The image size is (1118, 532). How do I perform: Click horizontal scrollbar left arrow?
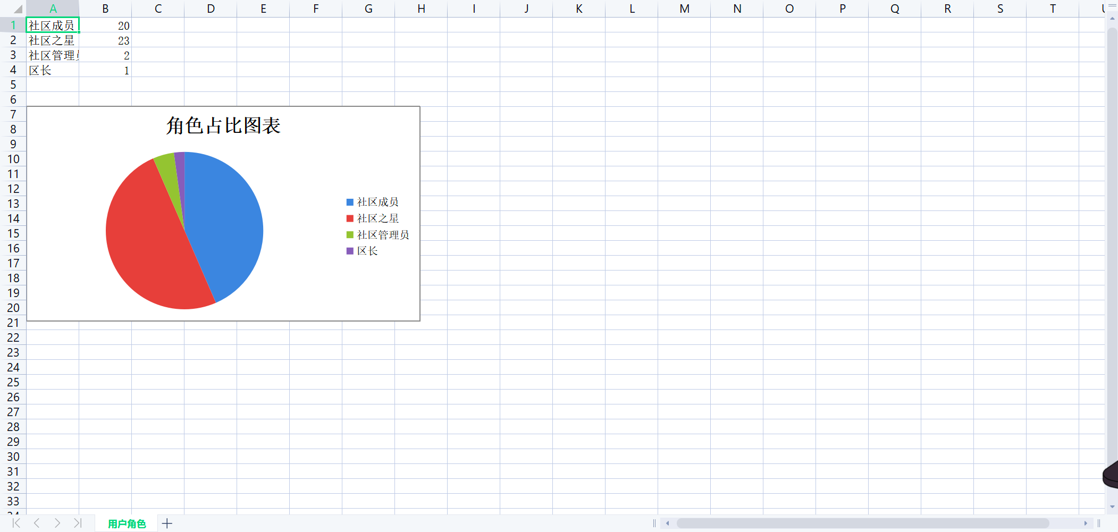pyautogui.click(x=668, y=523)
